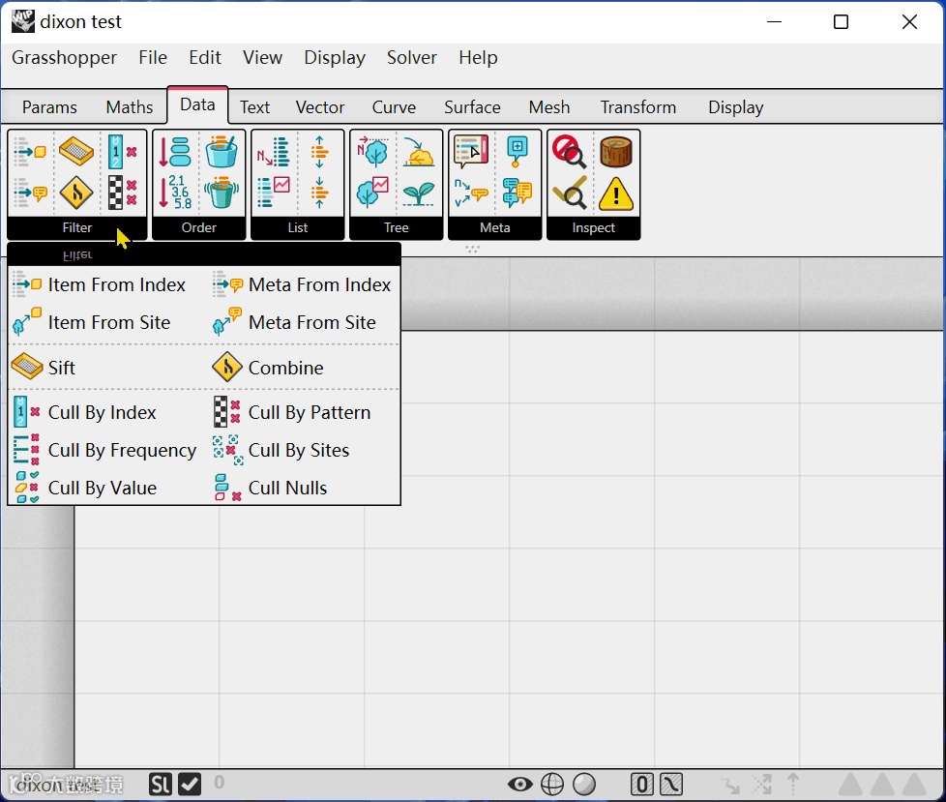Switch to the Transform tab
Screen dimensions: 946x802
pos(638,107)
